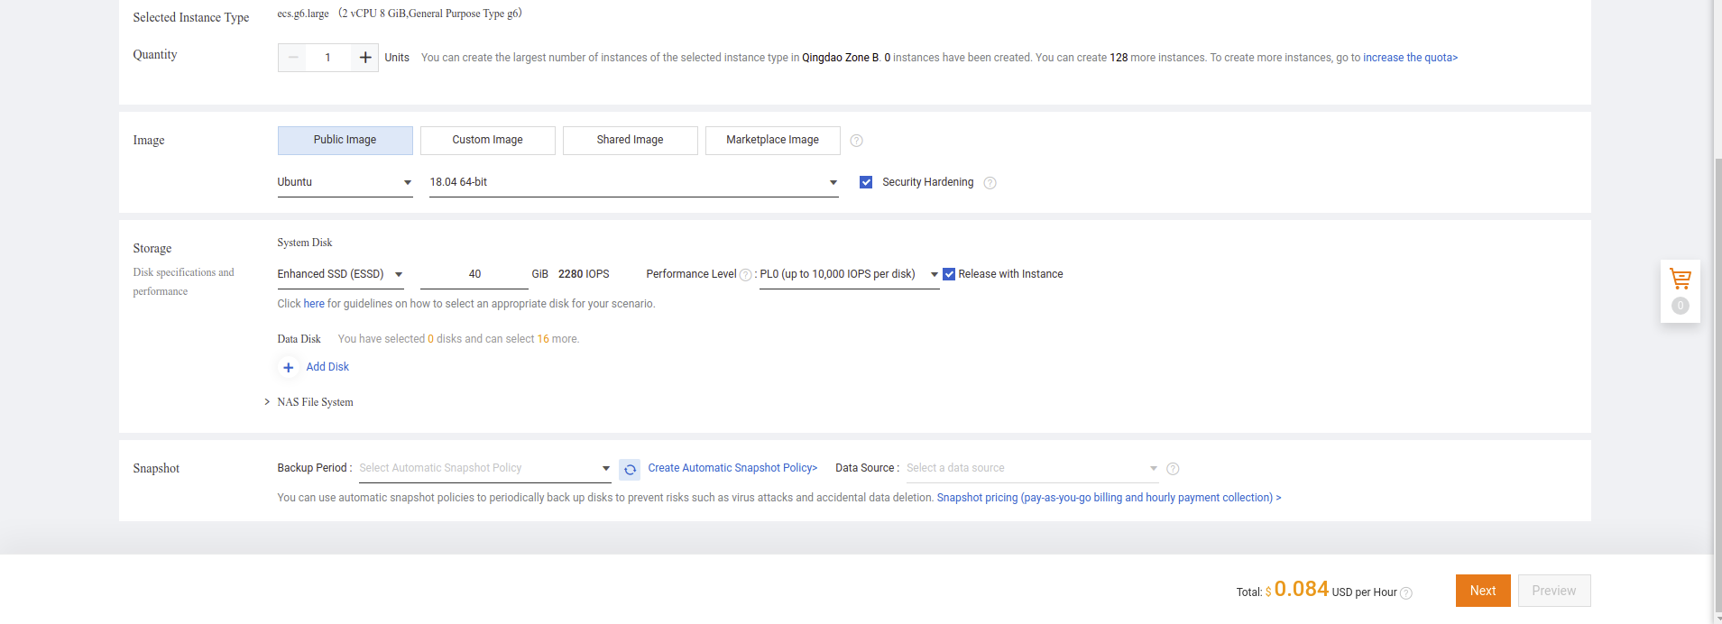Show help for Security Hardening

(990, 183)
